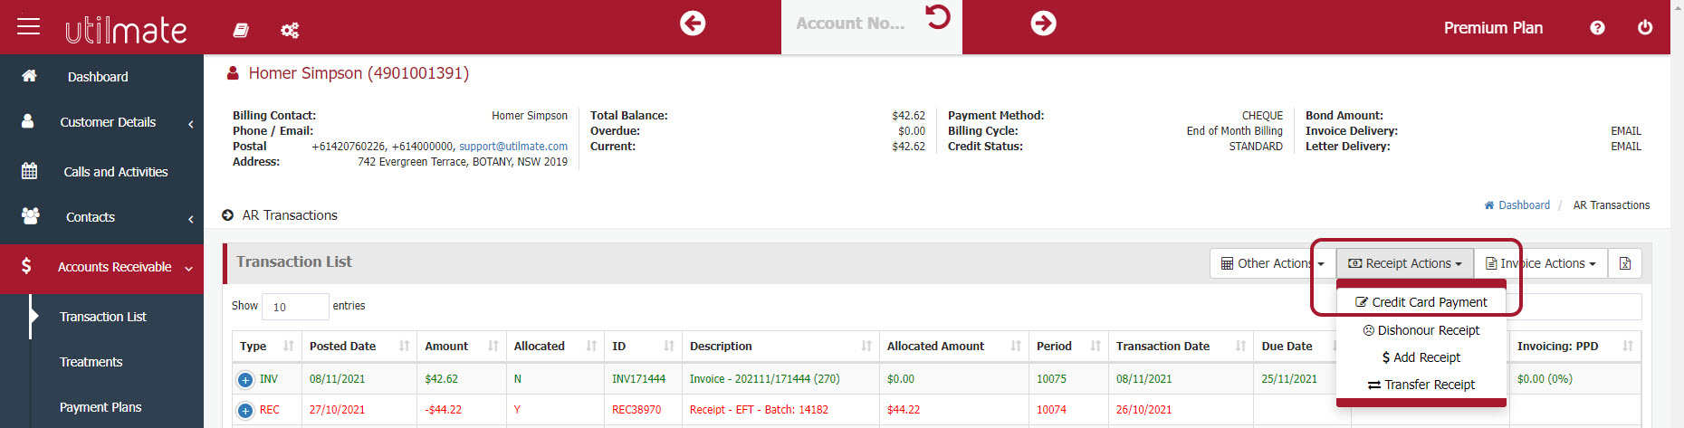The width and height of the screenshot is (1684, 428).
Task: Open Invoice Actions dropdown
Action: tap(1541, 263)
